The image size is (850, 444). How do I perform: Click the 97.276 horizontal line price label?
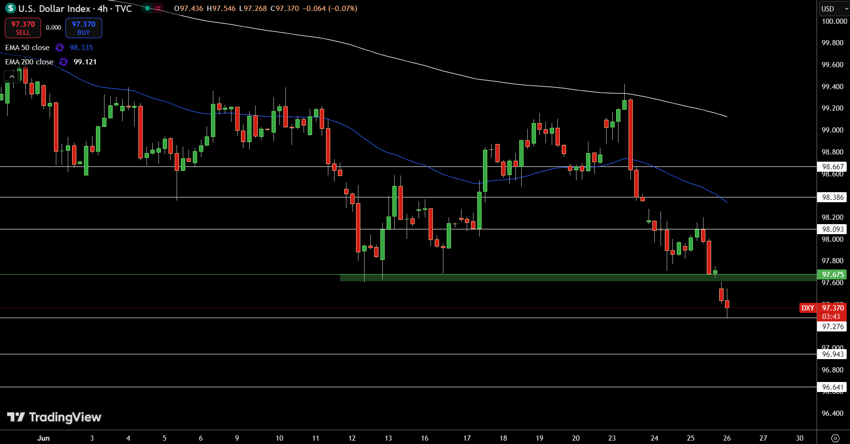(832, 327)
